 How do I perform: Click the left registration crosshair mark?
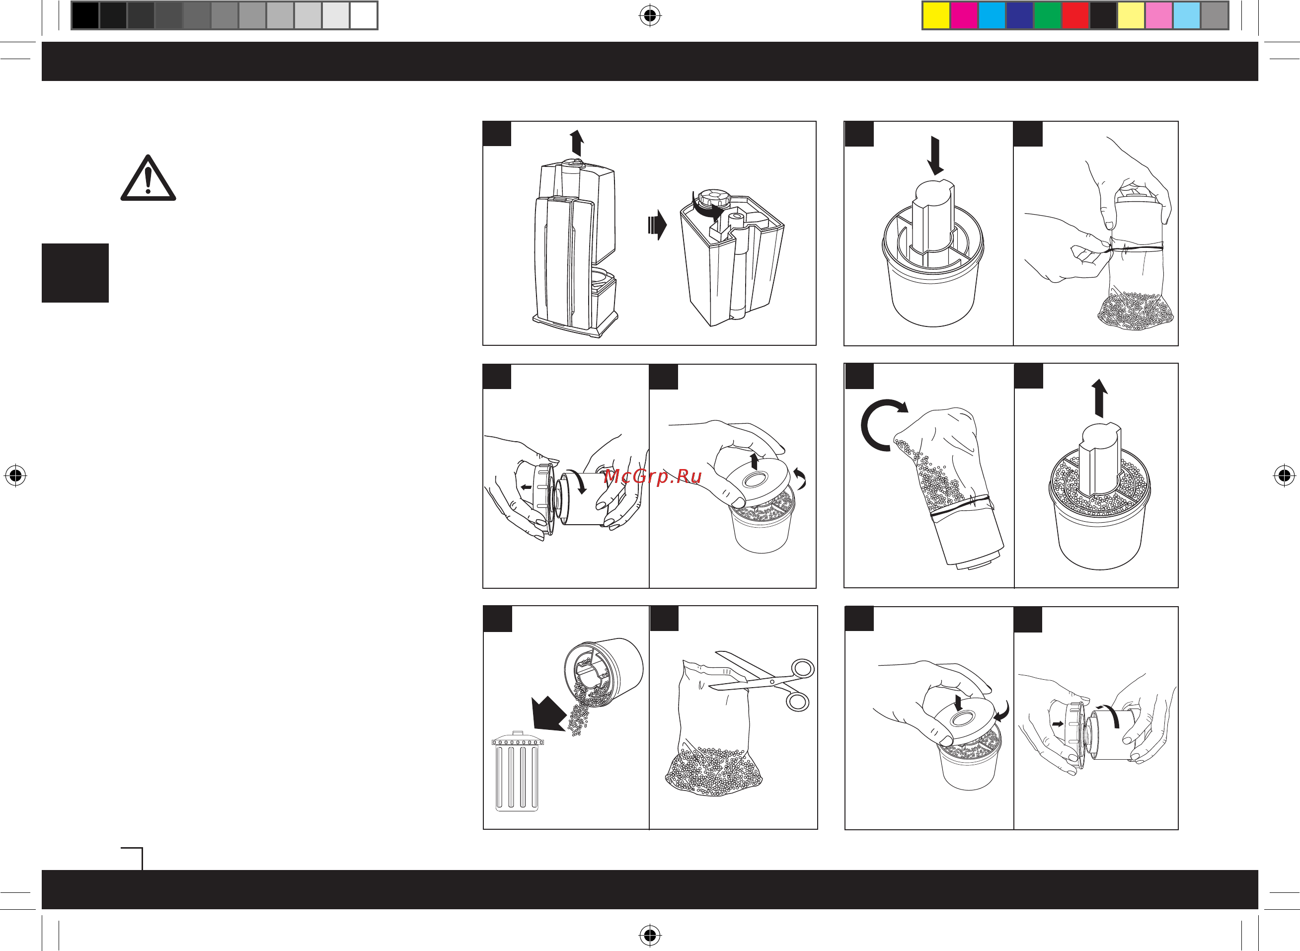pos(16,475)
